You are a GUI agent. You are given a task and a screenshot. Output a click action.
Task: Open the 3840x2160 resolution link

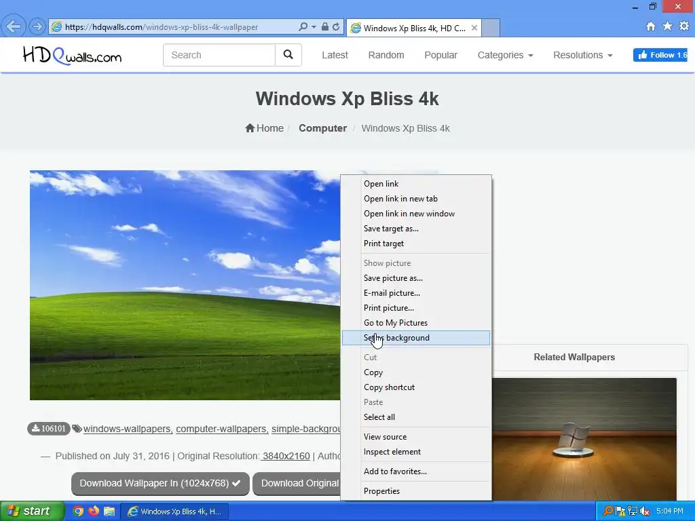point(286,456)
